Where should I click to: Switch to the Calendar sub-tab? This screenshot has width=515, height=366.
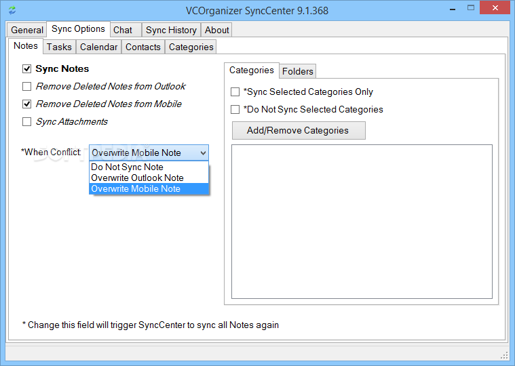[98, 47]
